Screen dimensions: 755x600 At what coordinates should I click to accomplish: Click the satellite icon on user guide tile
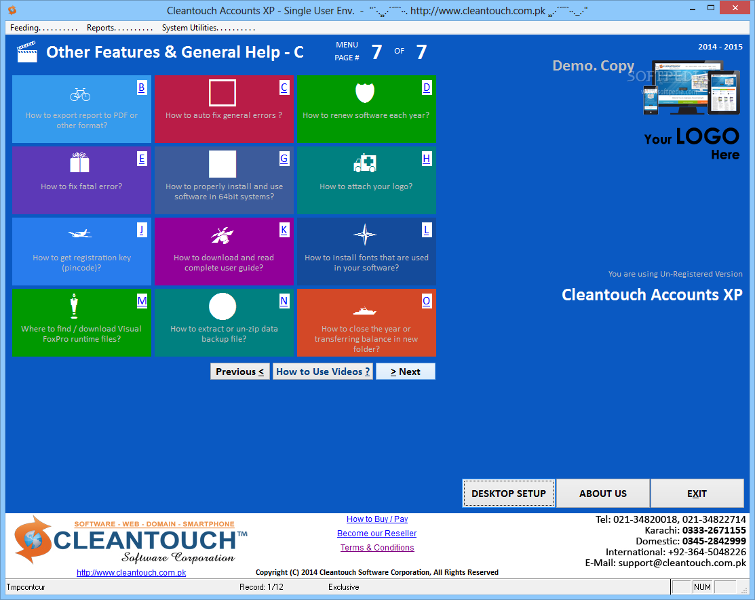pyautogui.click(x=222, y=235)
